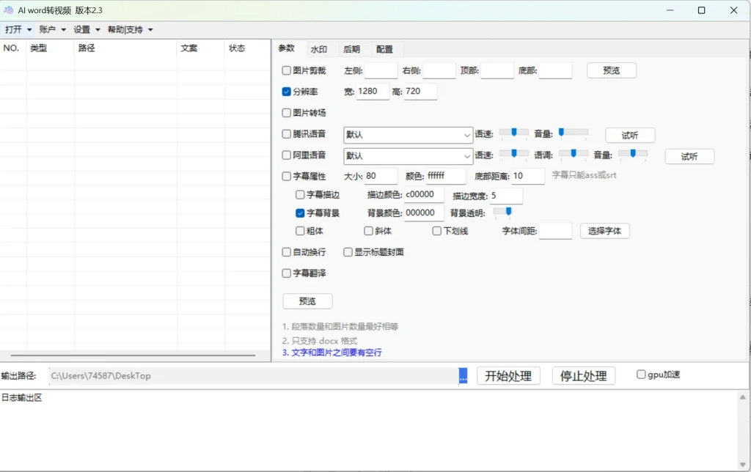Viewport: 751px width, 472px height.
Task: Enable the 显示标题封面 checkbox
Action: 348,252
